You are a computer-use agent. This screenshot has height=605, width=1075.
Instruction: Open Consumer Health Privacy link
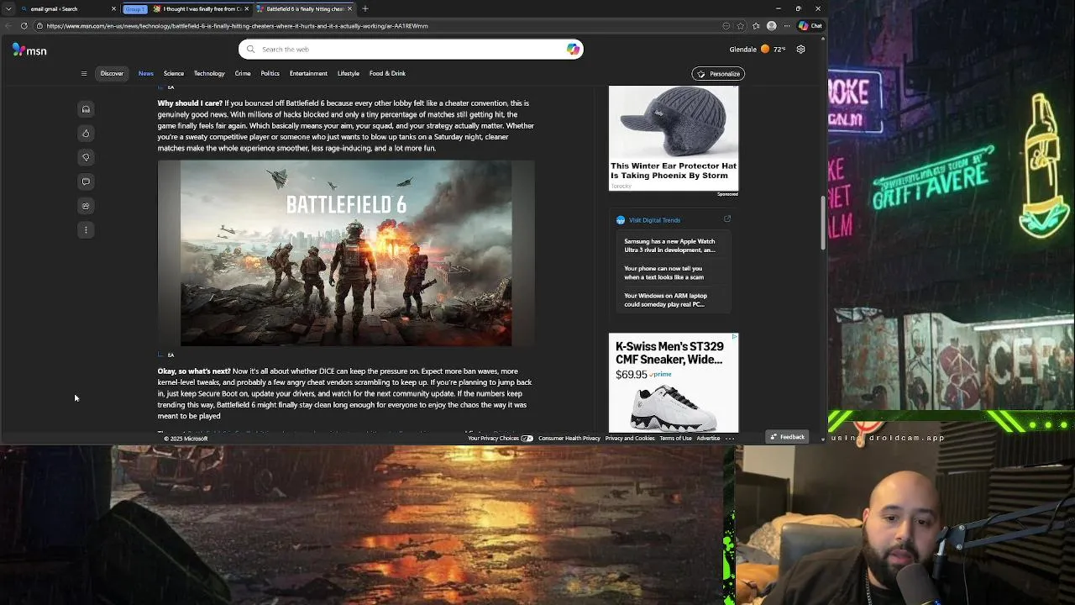[x=569, y=439]
